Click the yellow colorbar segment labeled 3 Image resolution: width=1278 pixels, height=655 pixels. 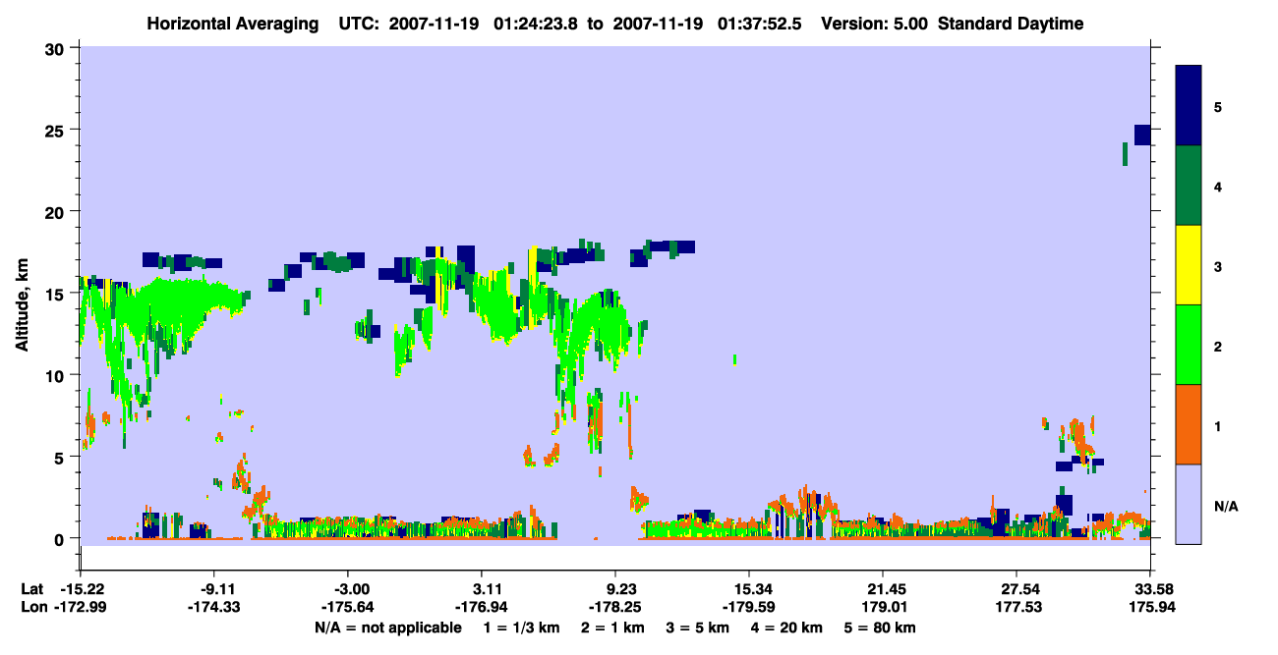click(x=1189, y=265)
